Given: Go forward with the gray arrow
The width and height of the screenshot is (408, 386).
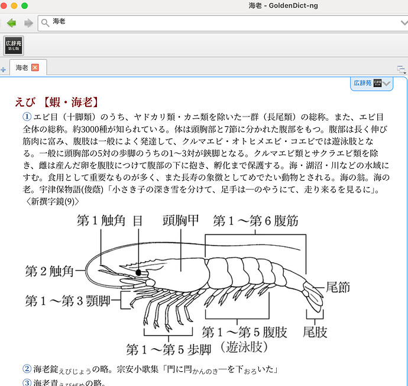Looking at the screenshot, I should tap(28, 23).
